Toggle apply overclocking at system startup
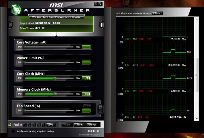Screen dimensions: 204x138 tap(13, 131)
